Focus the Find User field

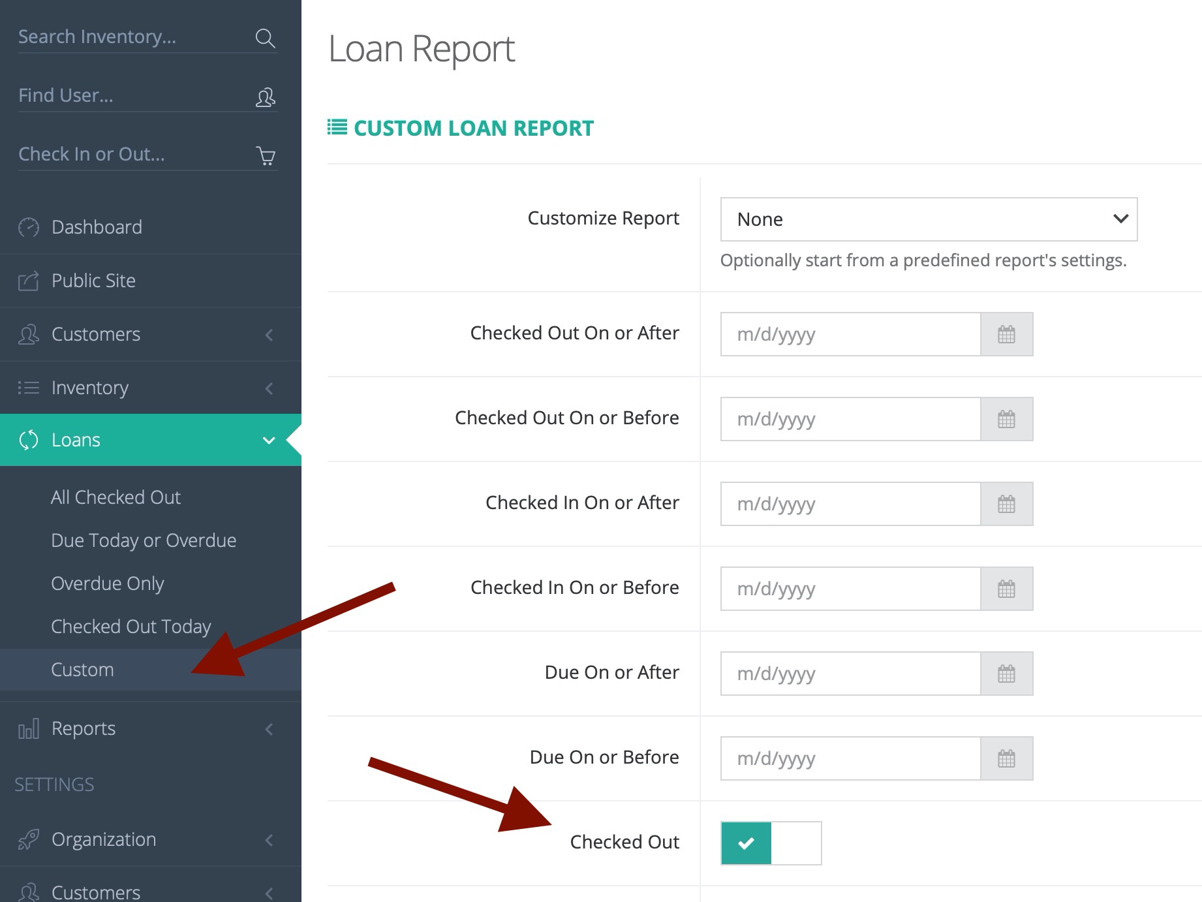click(x=148, y=96)
